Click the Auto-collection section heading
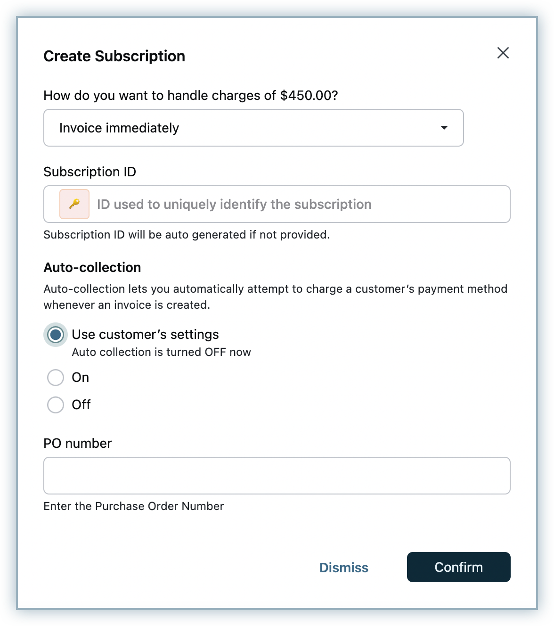Image resolution: width=554 pixels, height=626 pixels. coord(92,268)
